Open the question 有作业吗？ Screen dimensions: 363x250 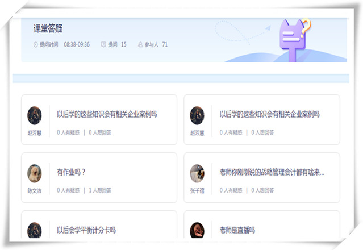(x=71, y=172)
